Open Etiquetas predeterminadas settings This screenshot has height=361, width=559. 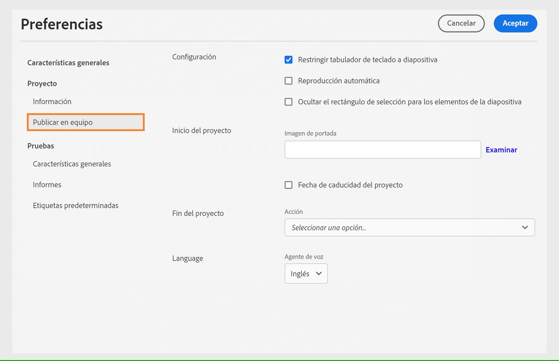pos(75,205)
